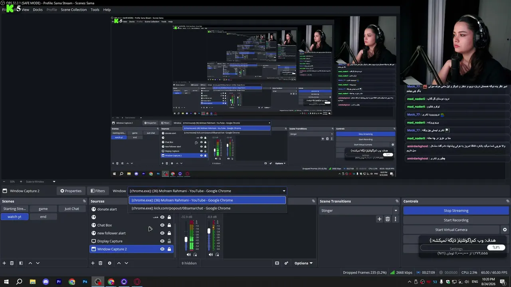Add a scene transition with plus icon
Viewport: 511px width, 287px height.
click(x=380, y=219)
